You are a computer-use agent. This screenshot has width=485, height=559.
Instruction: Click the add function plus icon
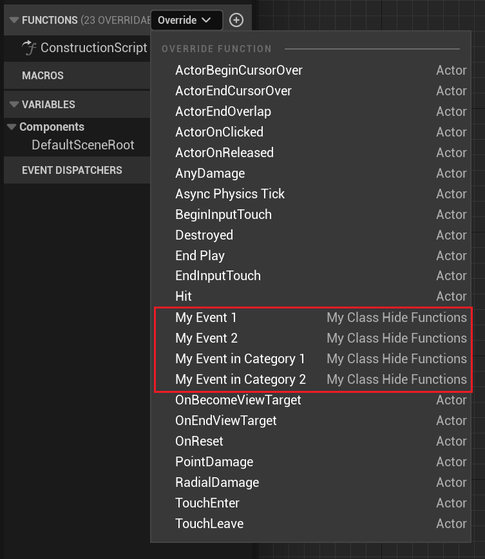pyautogui.click(x=236, y=20)
